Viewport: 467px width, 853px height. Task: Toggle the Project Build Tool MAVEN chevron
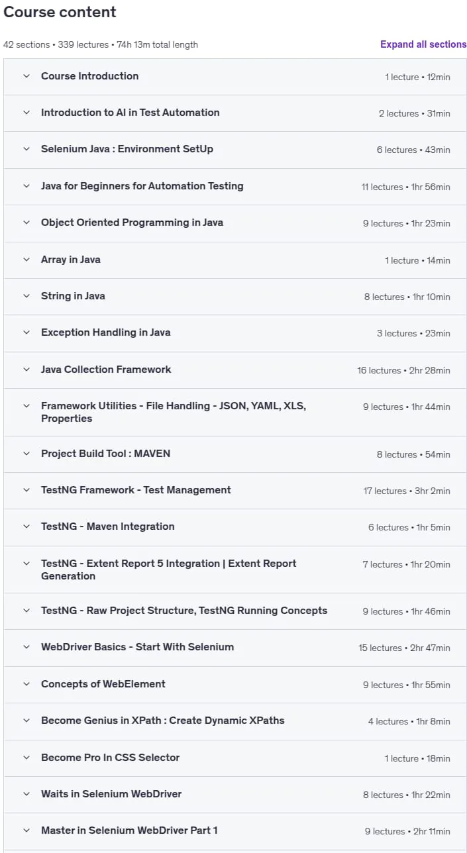pyautogui.click(x=26, y=454)
